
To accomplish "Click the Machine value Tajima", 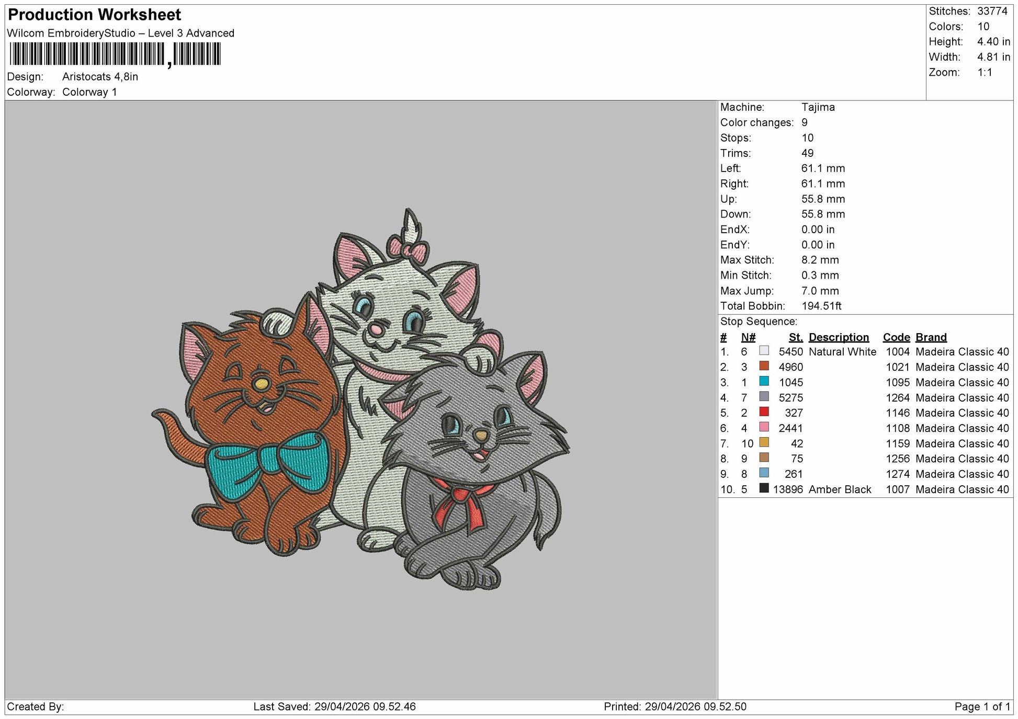I will (818, 107).
